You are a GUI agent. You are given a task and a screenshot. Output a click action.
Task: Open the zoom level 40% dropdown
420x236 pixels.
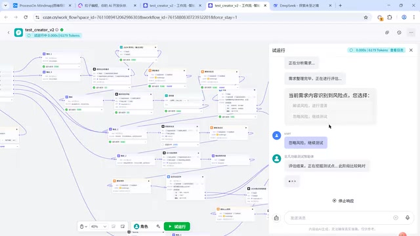pos(98,226)
